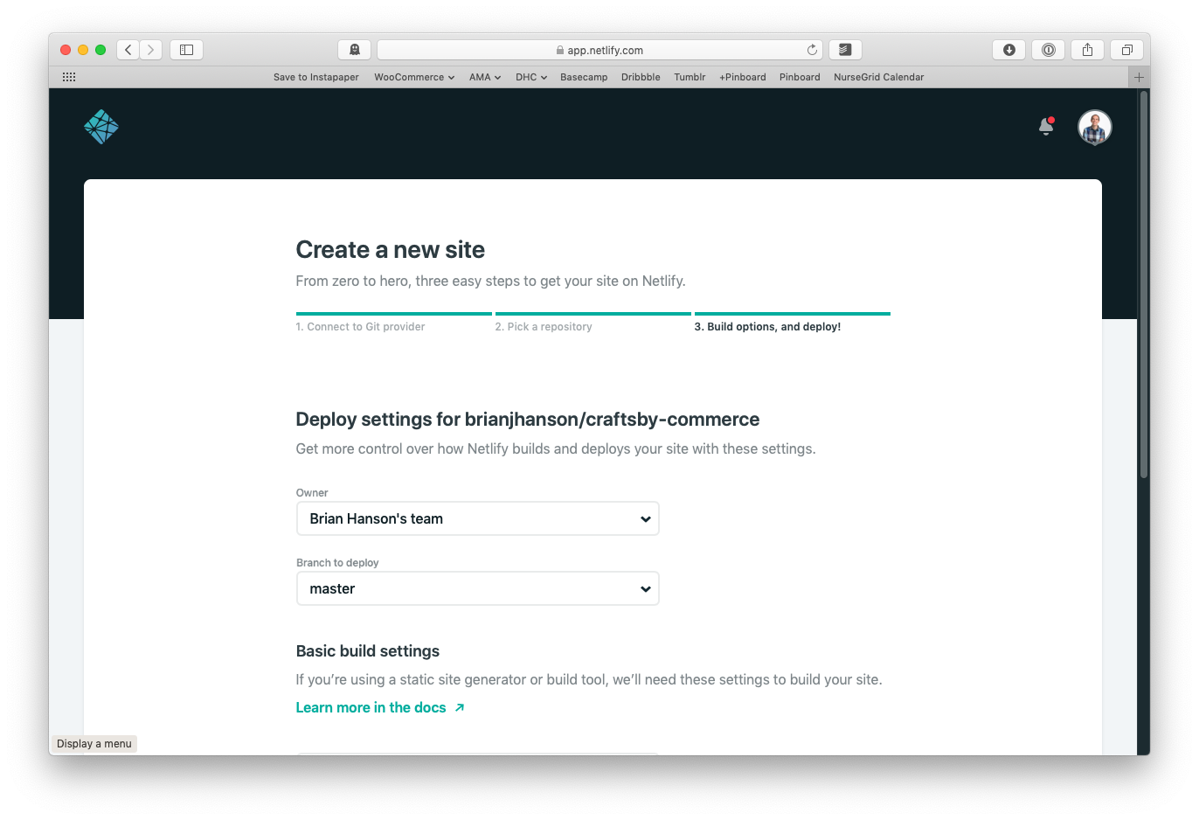Go back with Safari's back arrow
Viewport: 1199px width, 820px height.
tap(128, 50)
